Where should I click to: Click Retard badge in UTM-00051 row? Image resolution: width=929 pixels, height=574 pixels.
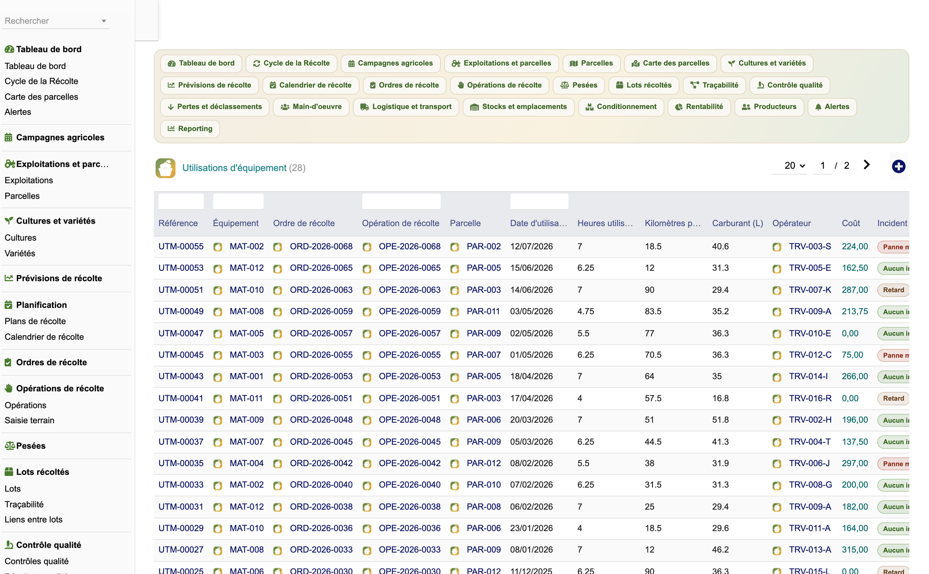[x=893, y=290]
